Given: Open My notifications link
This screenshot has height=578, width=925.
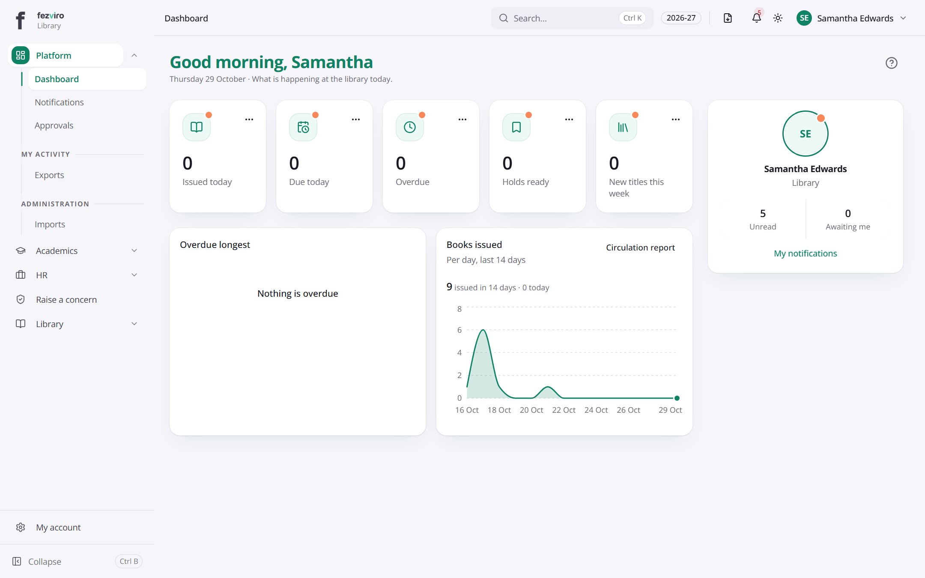Looking at the screenshot, I should coord(805,253).
